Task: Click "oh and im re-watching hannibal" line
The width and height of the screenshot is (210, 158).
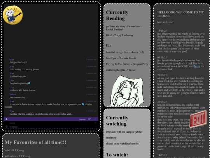Action: tap(122, 144)
